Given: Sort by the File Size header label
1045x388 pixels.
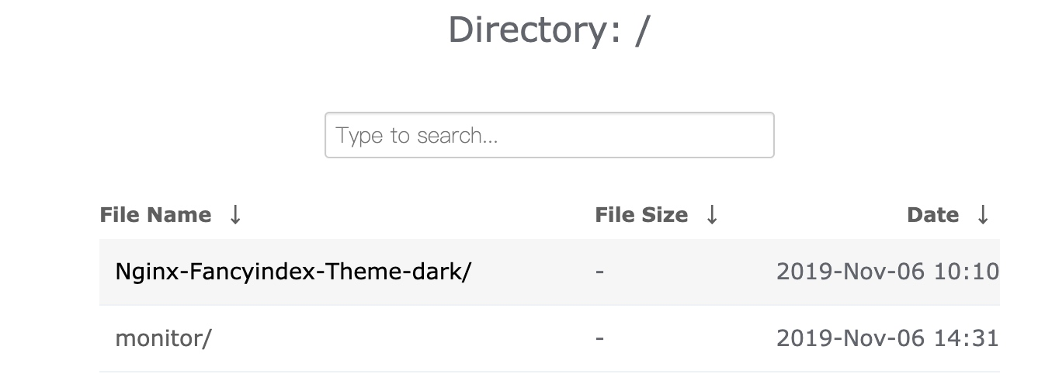Looking at the screenshot, I should (641, 215).
